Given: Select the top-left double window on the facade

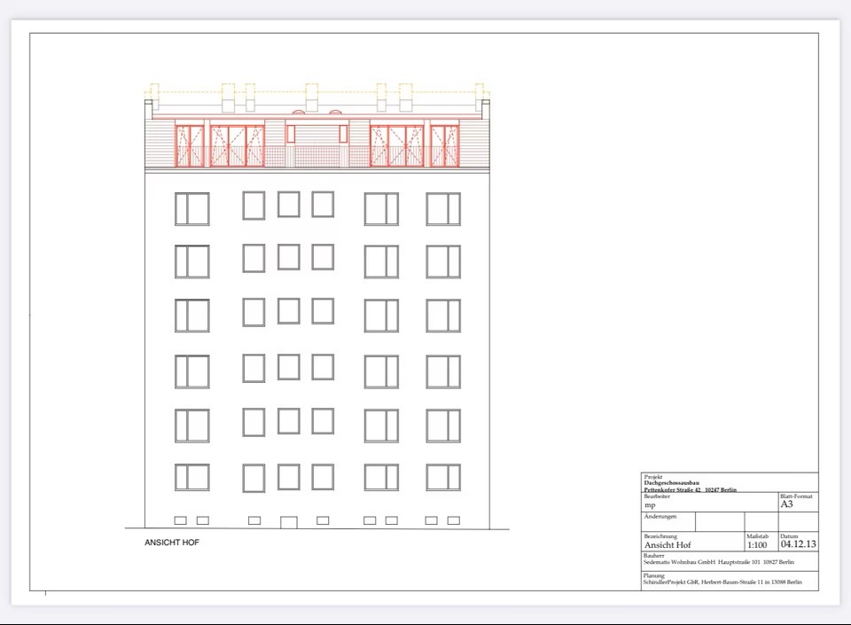Looking at the screenshot, I should point(192,209).
